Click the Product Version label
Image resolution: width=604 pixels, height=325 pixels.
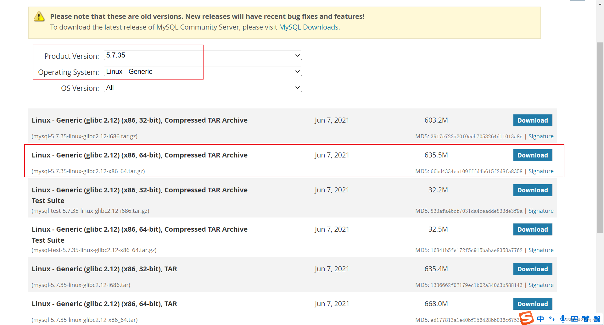click(72, 56)
